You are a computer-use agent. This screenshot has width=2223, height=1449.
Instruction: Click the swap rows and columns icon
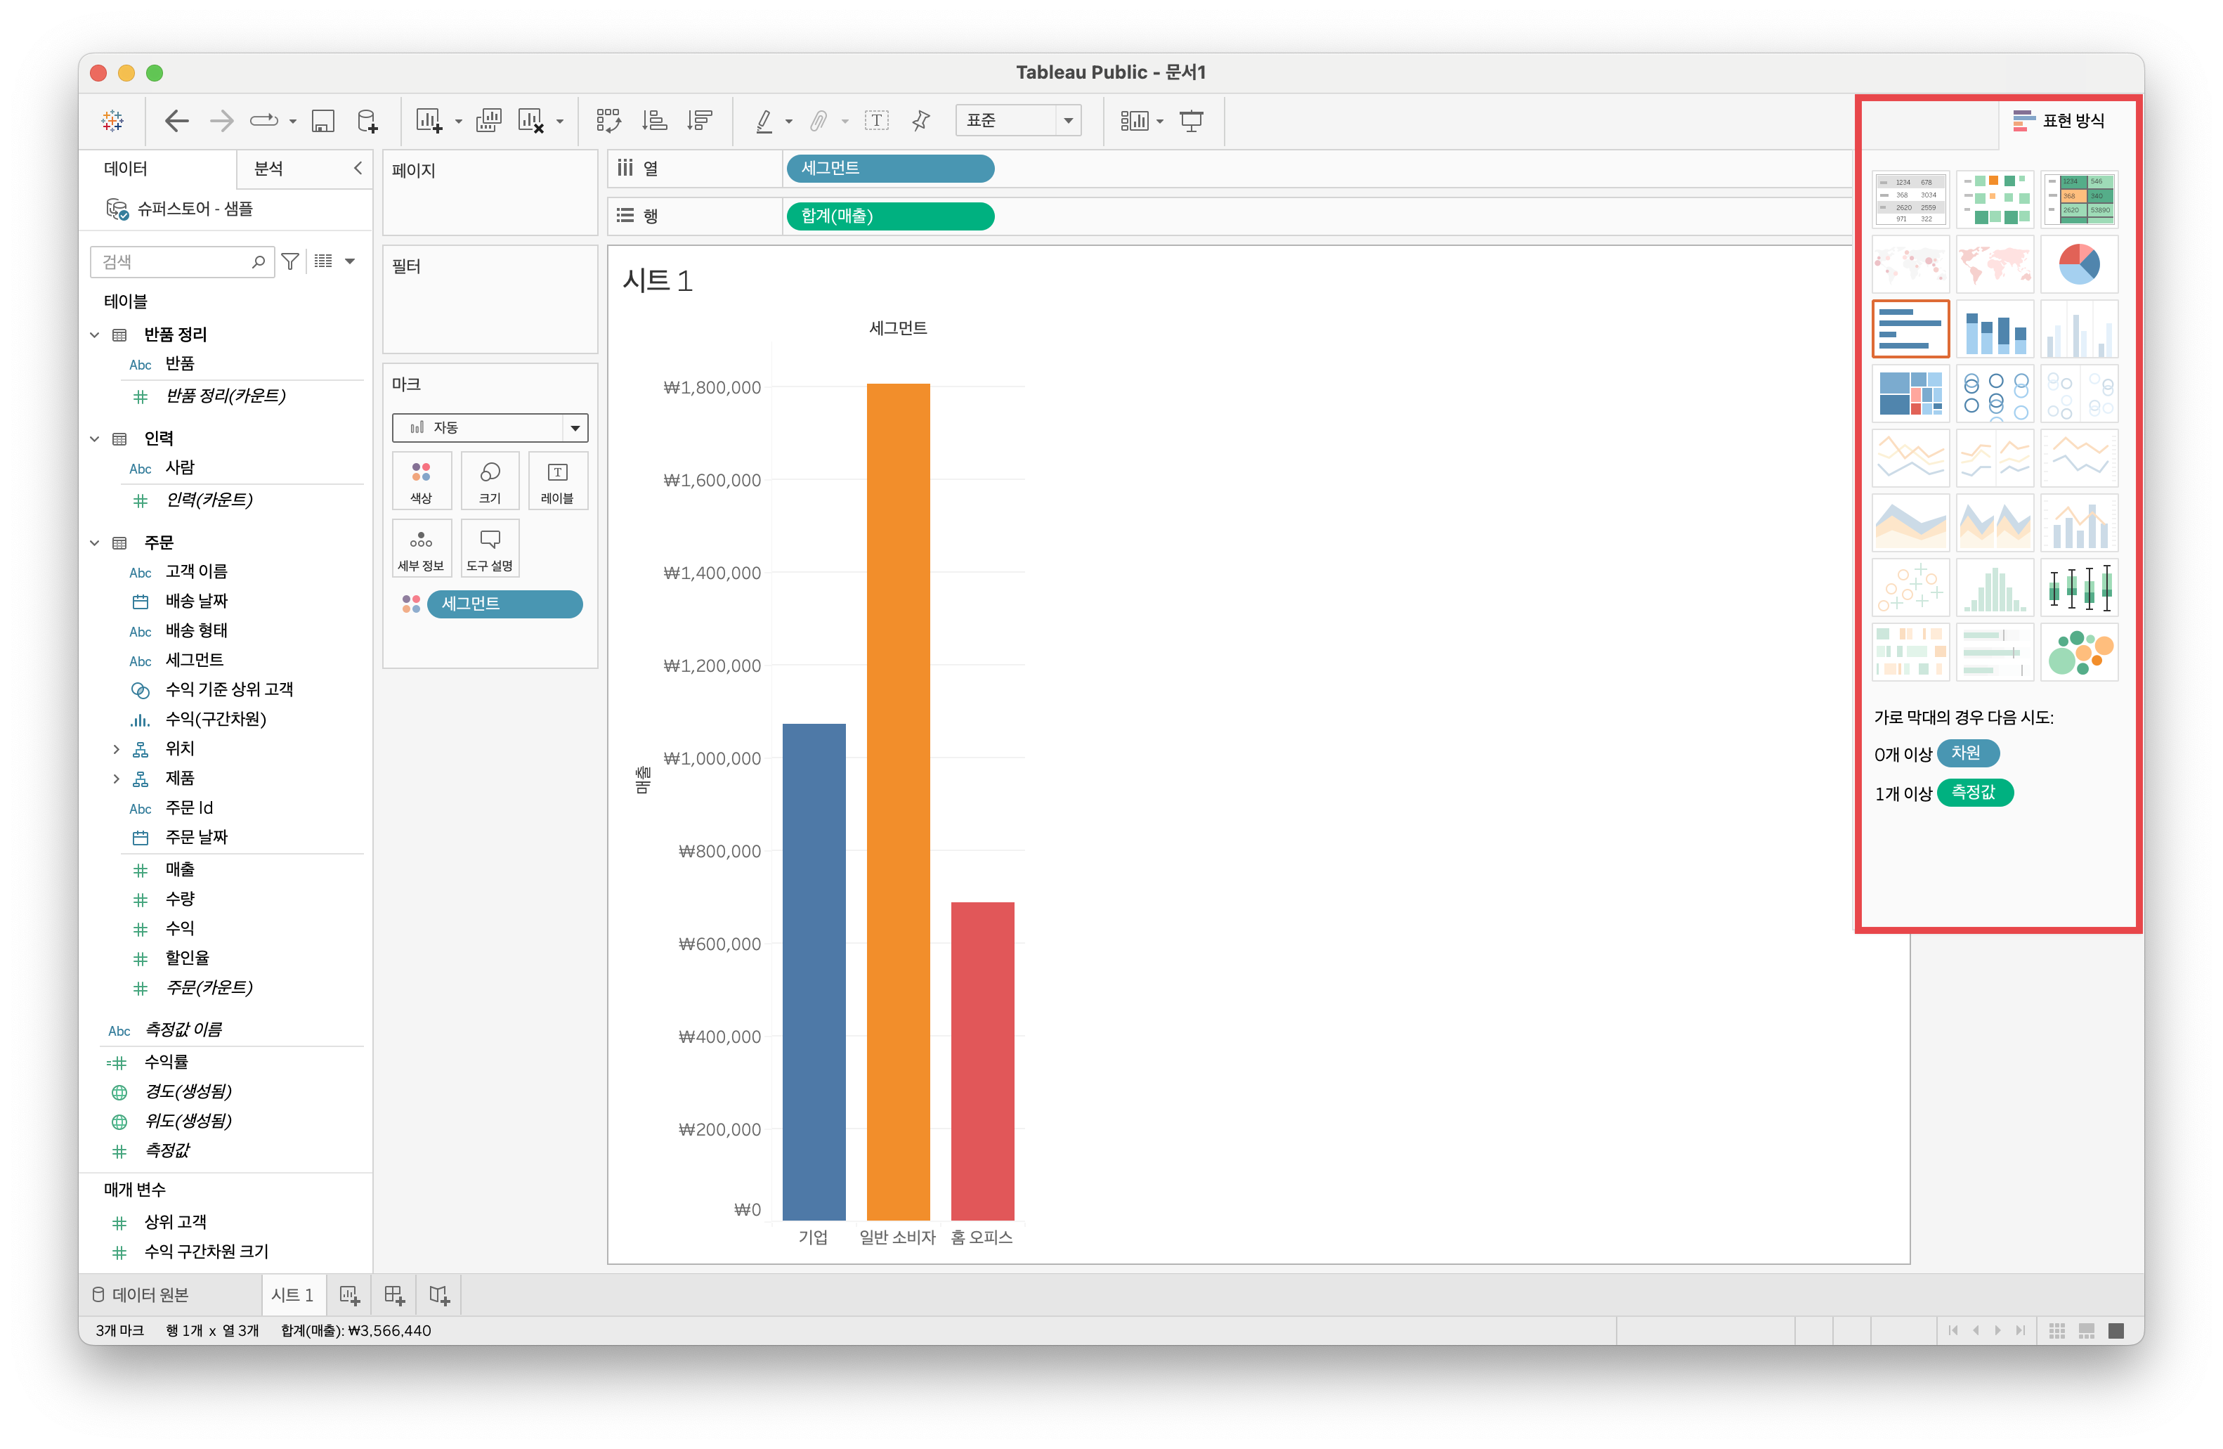608,121
